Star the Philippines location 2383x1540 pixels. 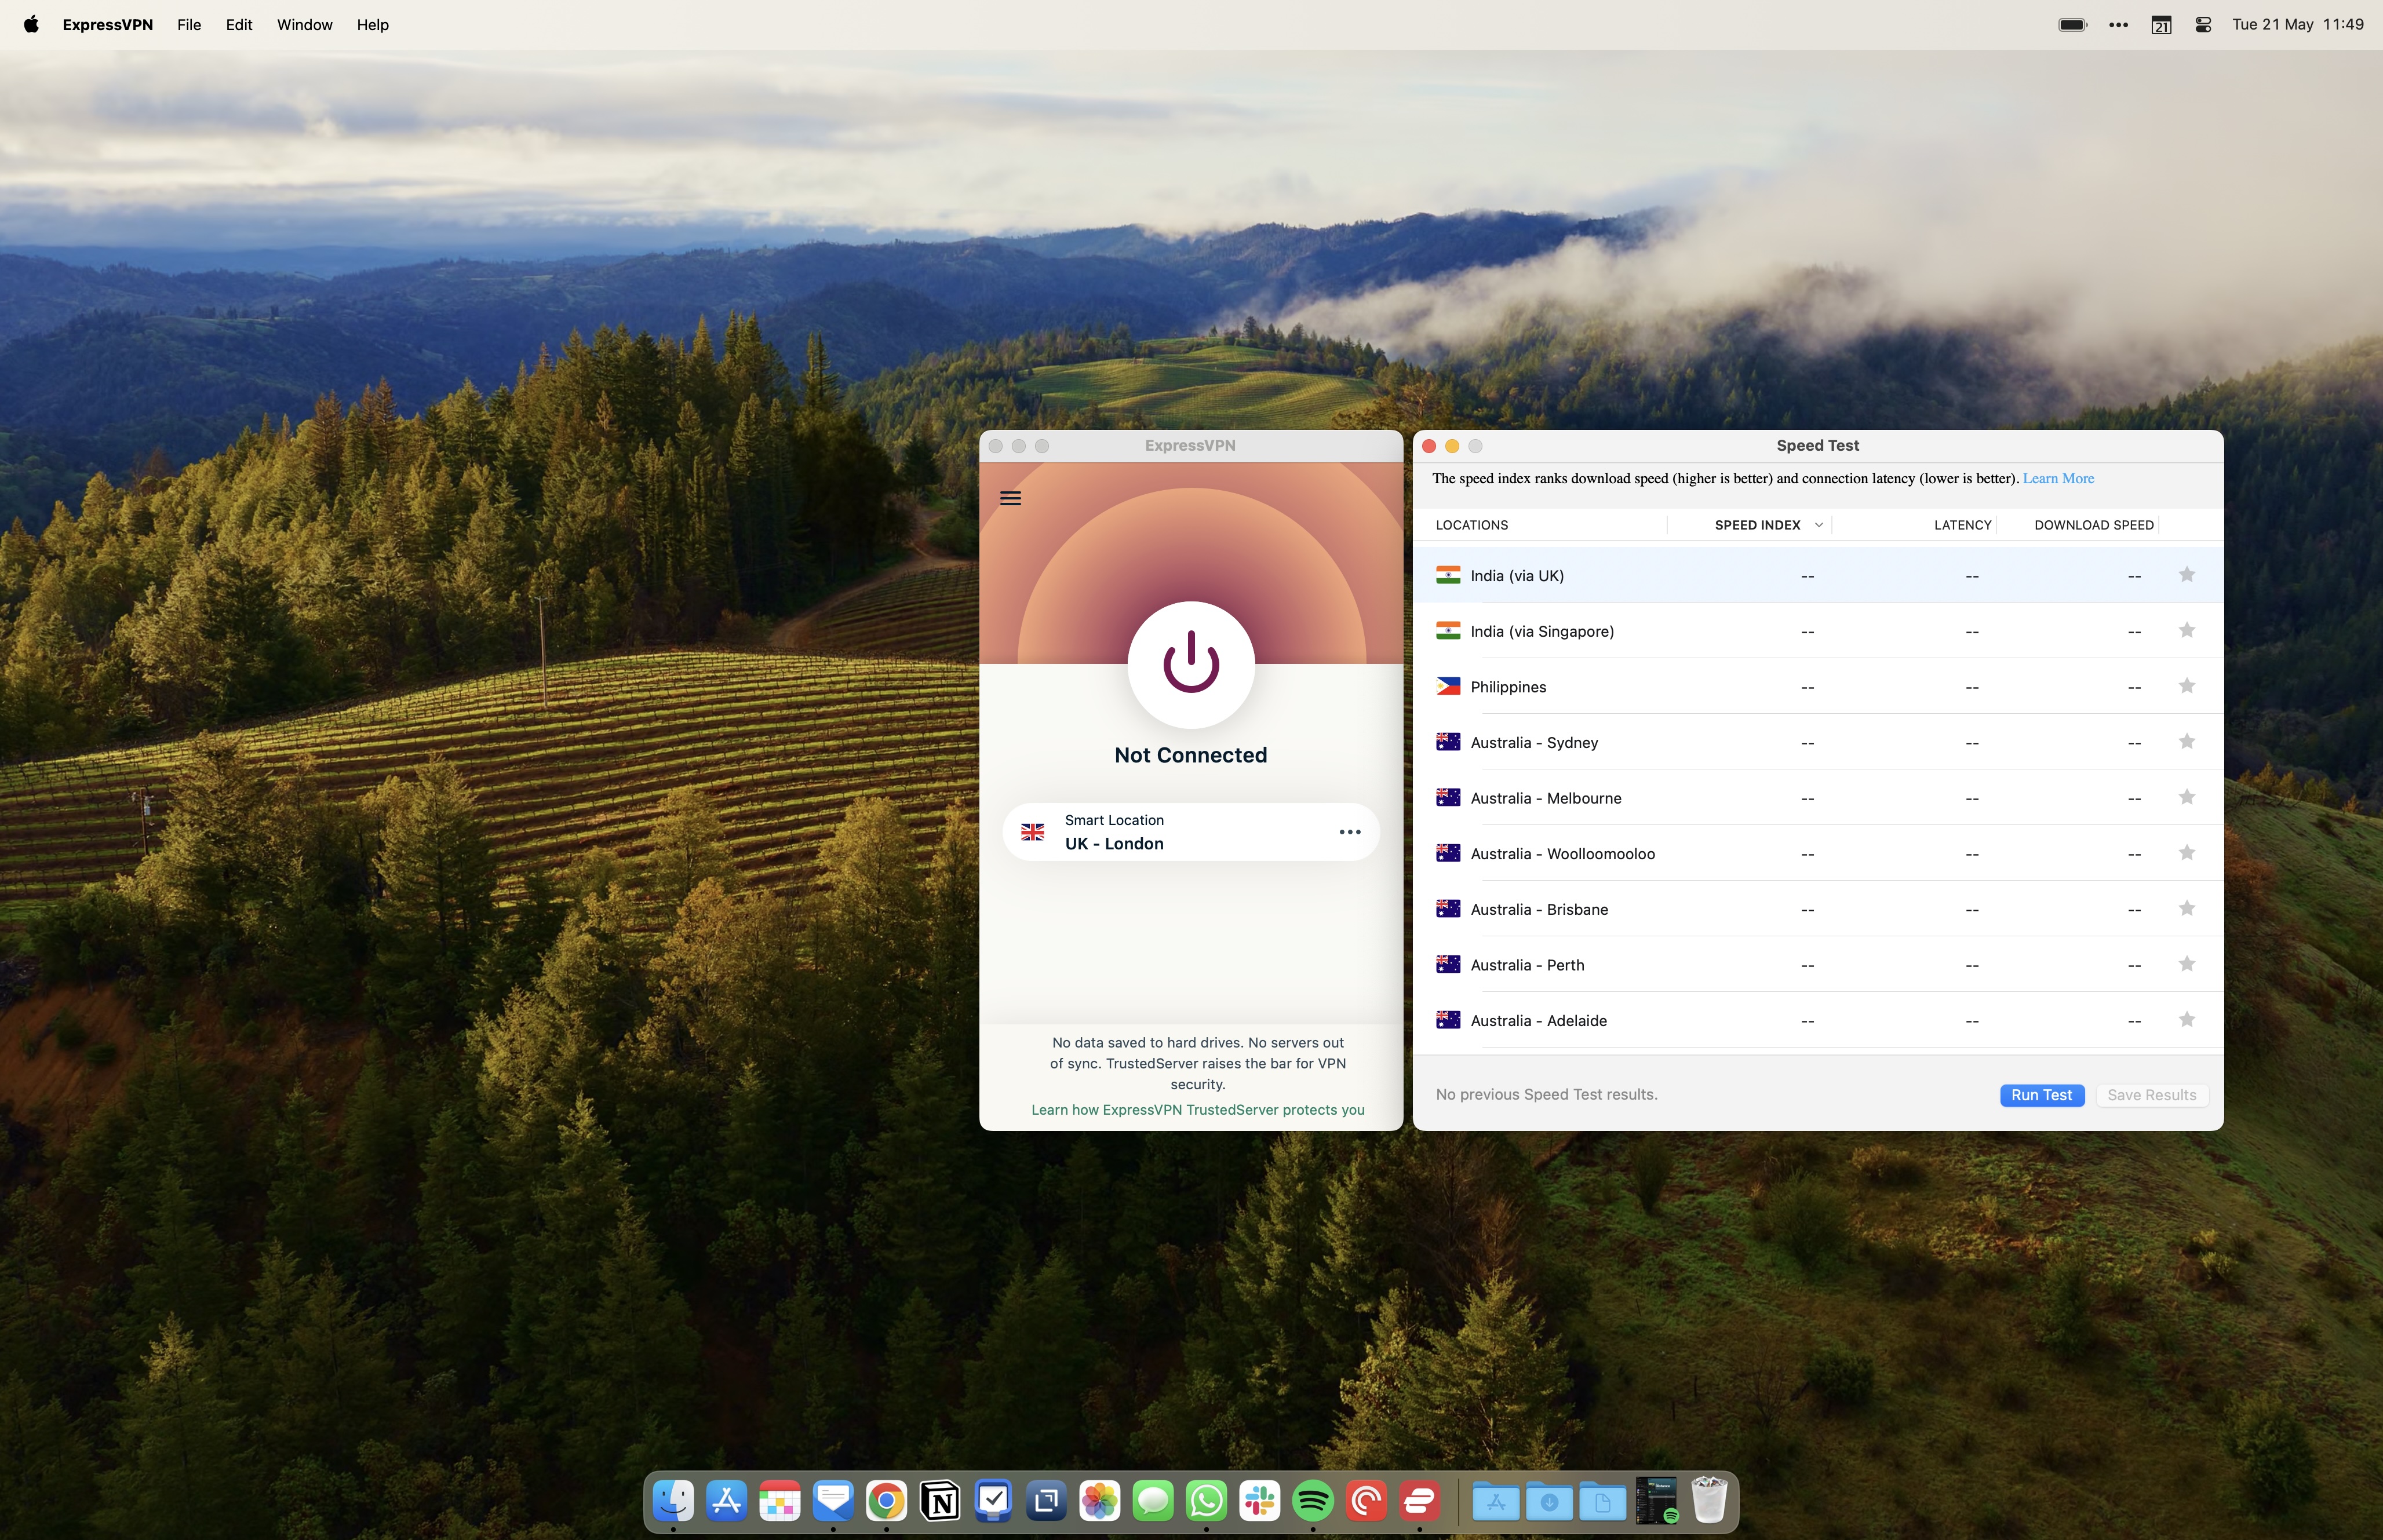pyautogui.click(x=2187, y=686)
